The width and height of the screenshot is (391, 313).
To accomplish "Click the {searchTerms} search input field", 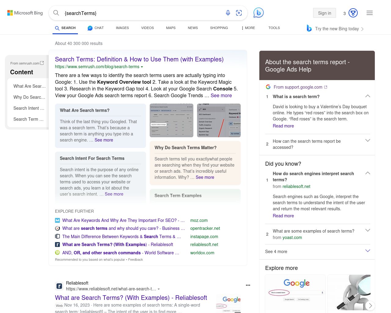I will 142,13.
